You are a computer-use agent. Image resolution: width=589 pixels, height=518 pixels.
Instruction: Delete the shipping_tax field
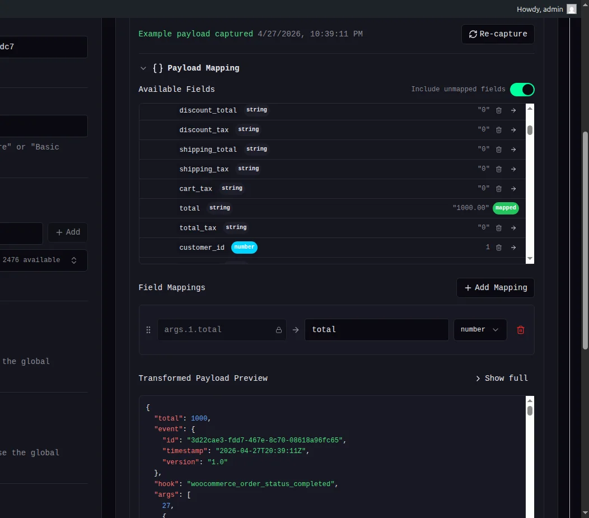tap(499, 169)
